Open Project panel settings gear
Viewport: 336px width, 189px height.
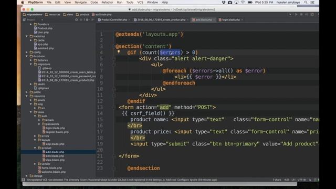pyautogui.click(x=87, y=20)
